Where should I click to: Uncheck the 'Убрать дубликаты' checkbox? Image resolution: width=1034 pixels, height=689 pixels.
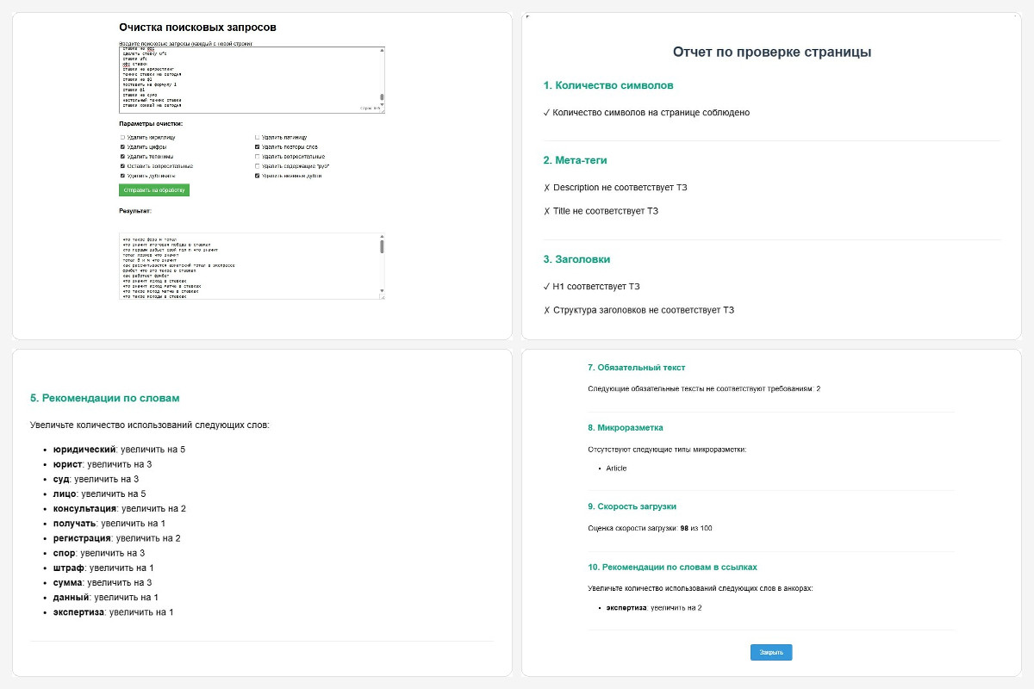coord(122,176)
